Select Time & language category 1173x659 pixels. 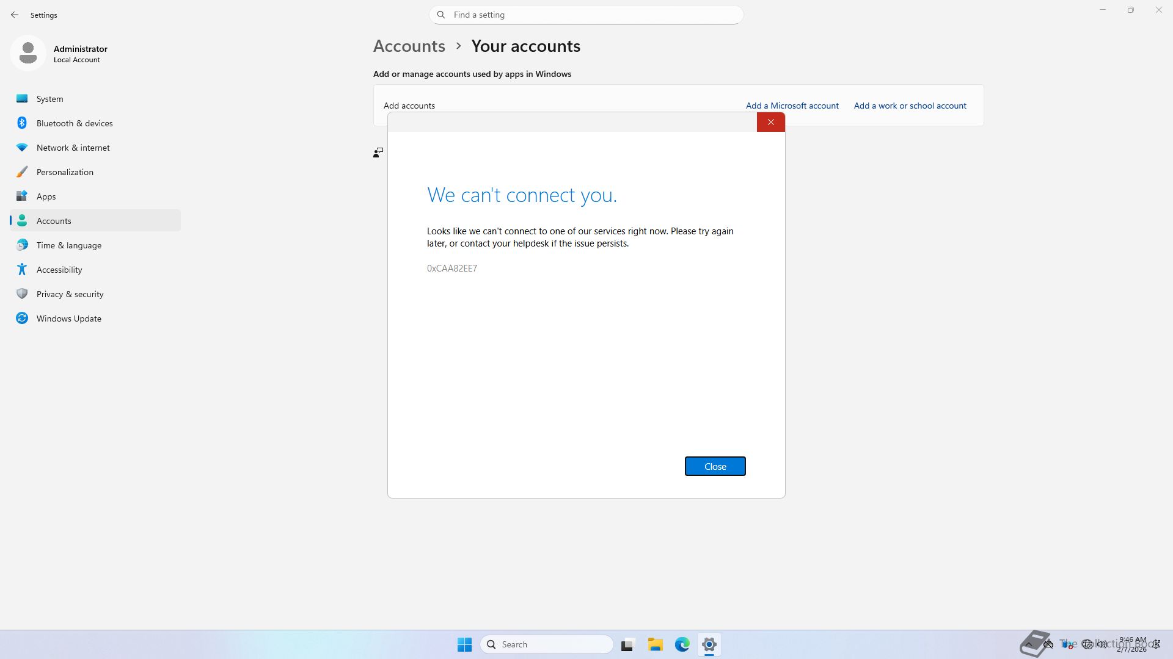tap(68, 245)
